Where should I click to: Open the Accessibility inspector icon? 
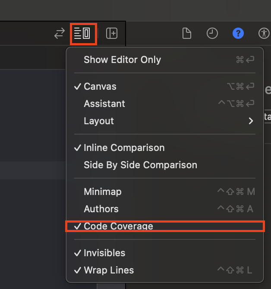263,34
